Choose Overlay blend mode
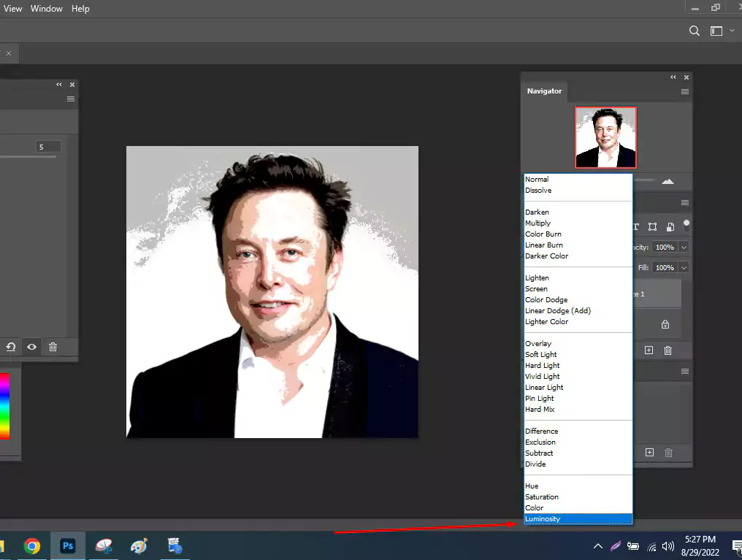 click(578, 343)
